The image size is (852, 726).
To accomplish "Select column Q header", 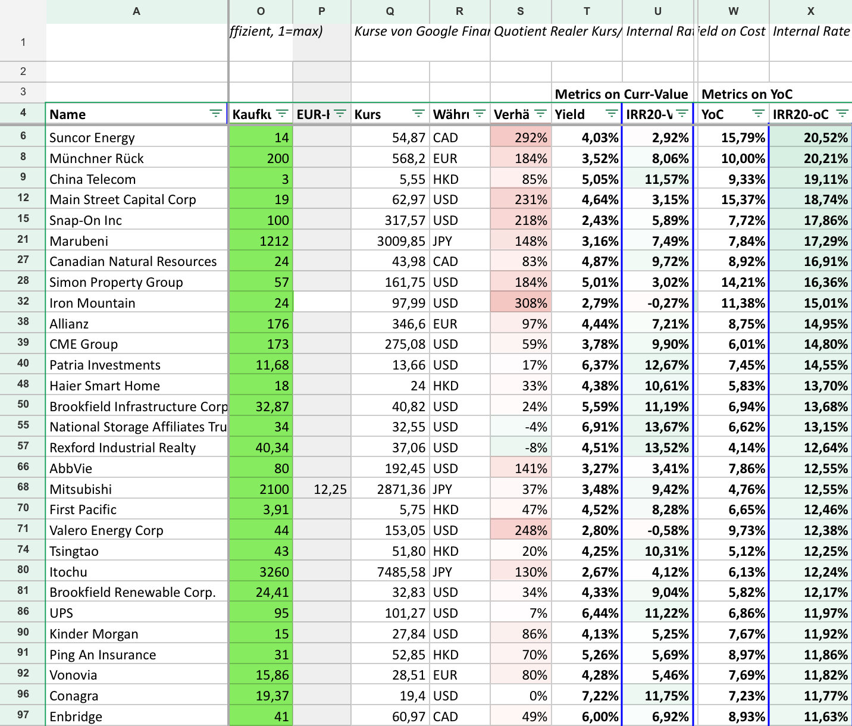I will click(390, 11).
